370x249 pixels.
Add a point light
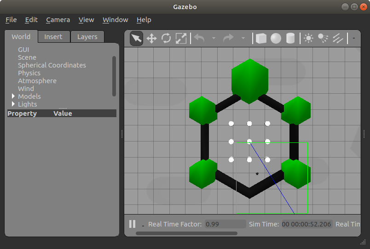[x=308, y=38]
